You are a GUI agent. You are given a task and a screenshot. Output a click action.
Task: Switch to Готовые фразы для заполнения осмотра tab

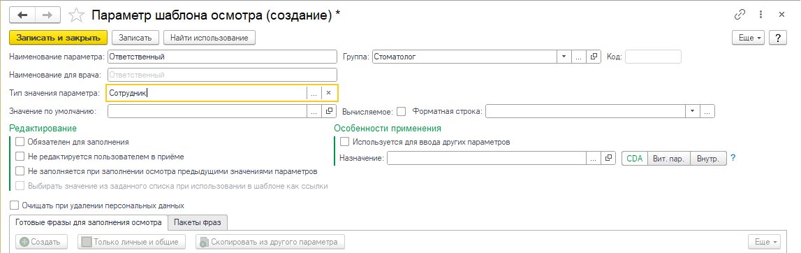click(x=89, y=222)
